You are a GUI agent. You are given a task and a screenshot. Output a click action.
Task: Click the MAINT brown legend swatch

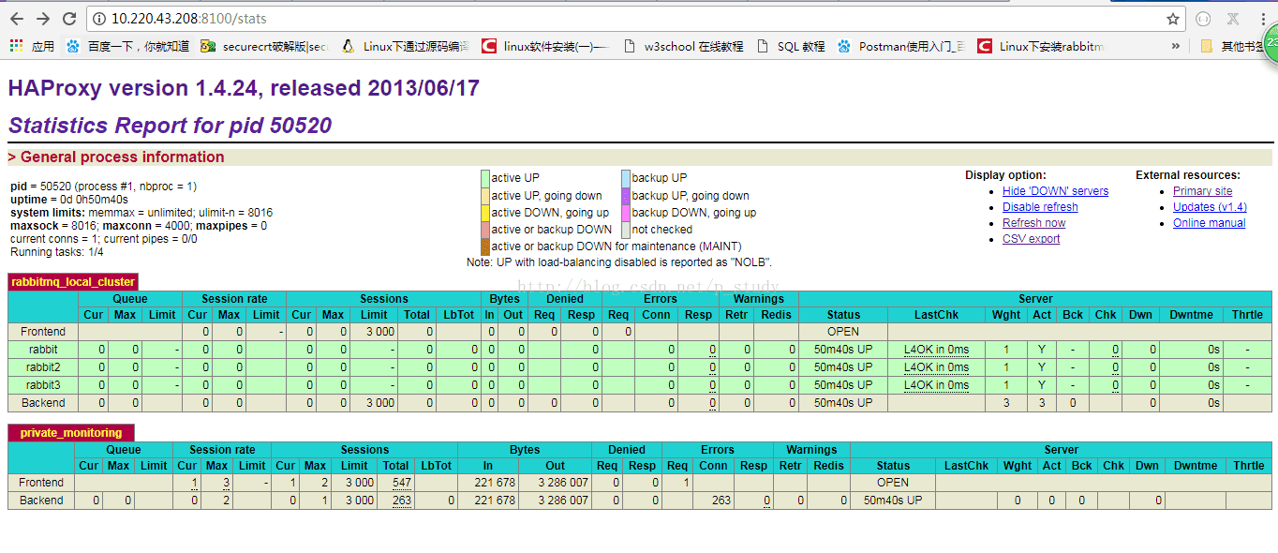coord(485,247)
